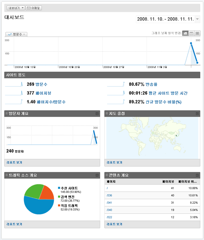Switch graph to monthly view icon
The width and height of the screenshot is (204, 240).
197,33
